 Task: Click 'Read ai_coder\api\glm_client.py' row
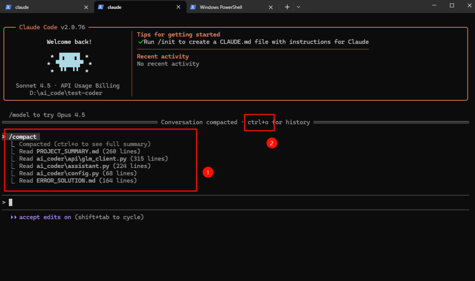[93, 159]
